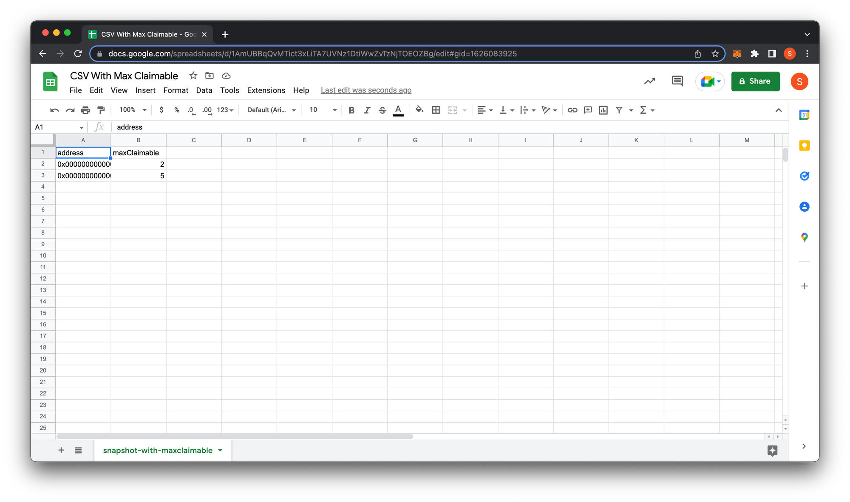Open the Edit menu
The image size is (850, 502).
tap(96, 90)
